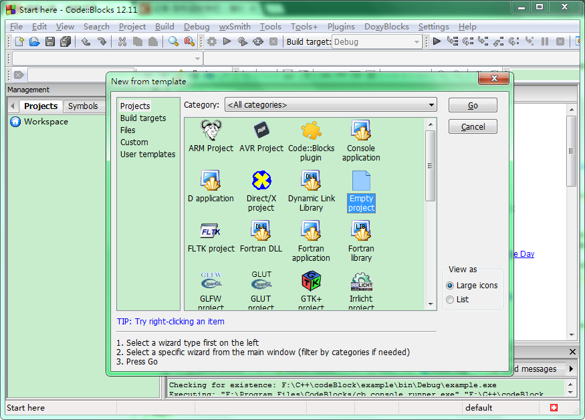
Task: Click the template list scrollbar thumb
Action: click(430, 166)
